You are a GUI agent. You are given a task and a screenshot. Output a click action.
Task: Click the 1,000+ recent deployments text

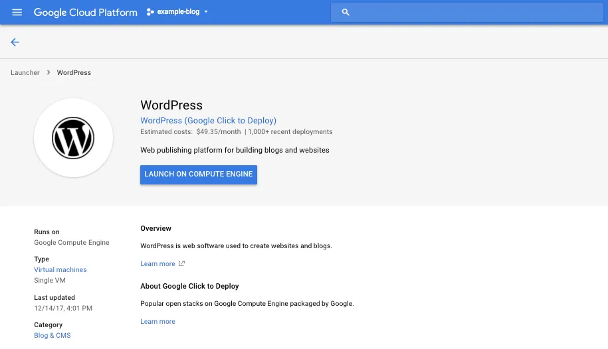(x=290, y=131)
